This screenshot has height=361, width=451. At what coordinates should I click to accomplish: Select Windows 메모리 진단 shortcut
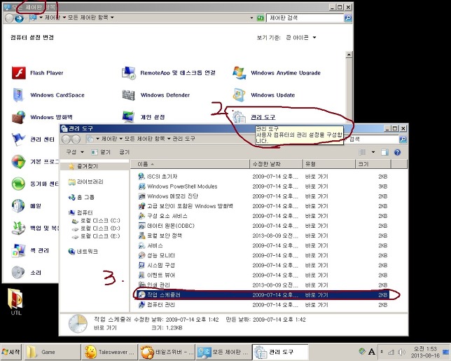168,196
